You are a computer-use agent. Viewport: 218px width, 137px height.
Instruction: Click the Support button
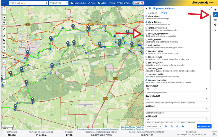(x=139, y=3)
